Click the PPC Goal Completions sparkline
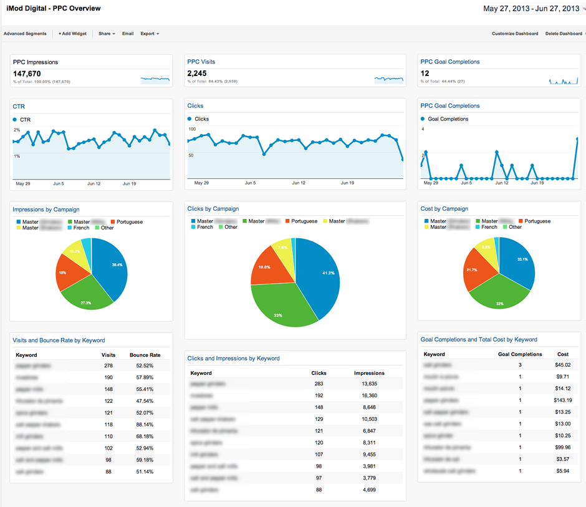The image size is (586, 507). pyautogui.click(x=564, y=80)
